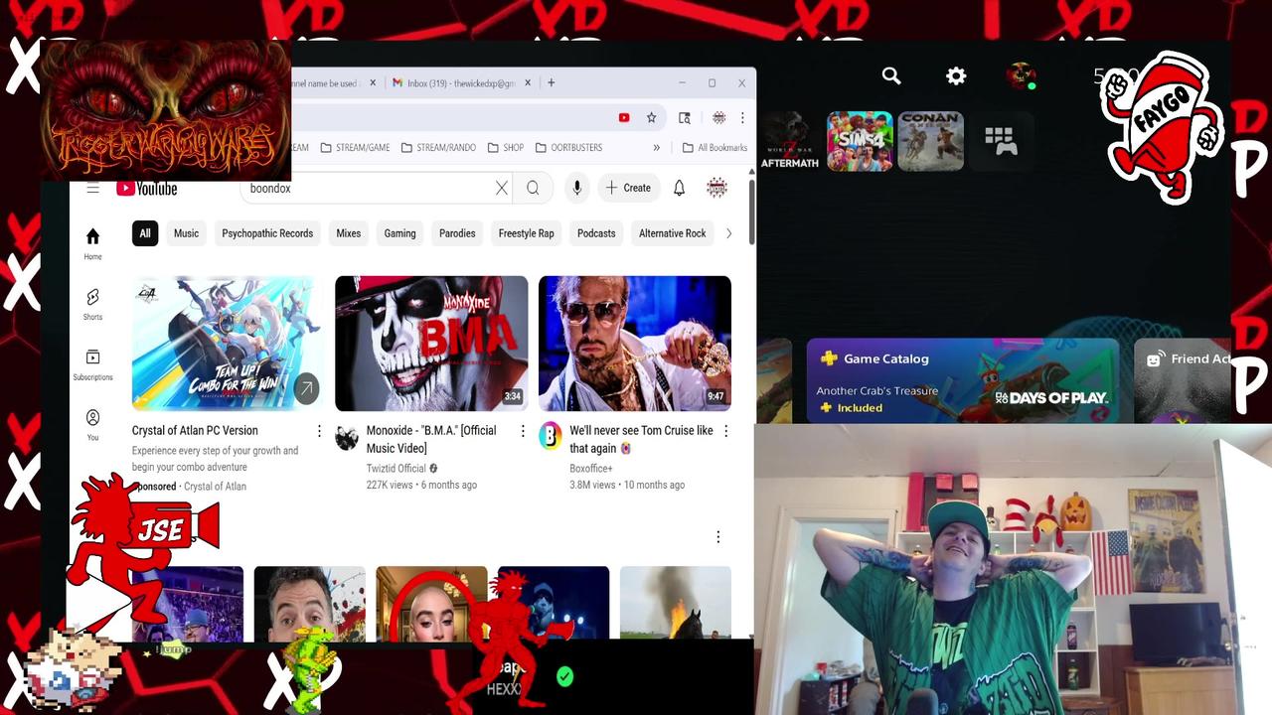Image resolution: width=1272 pixels, height=715 pixels.
Task: Open the PlayStation Game Catalog card
Action: click(x=963, y=381)
